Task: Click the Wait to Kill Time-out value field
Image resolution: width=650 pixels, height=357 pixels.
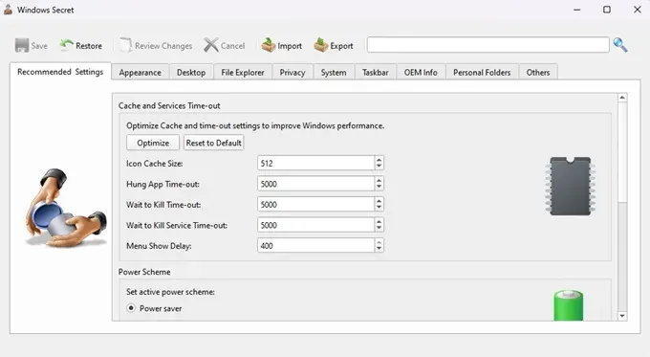Action: pos(315,204)
